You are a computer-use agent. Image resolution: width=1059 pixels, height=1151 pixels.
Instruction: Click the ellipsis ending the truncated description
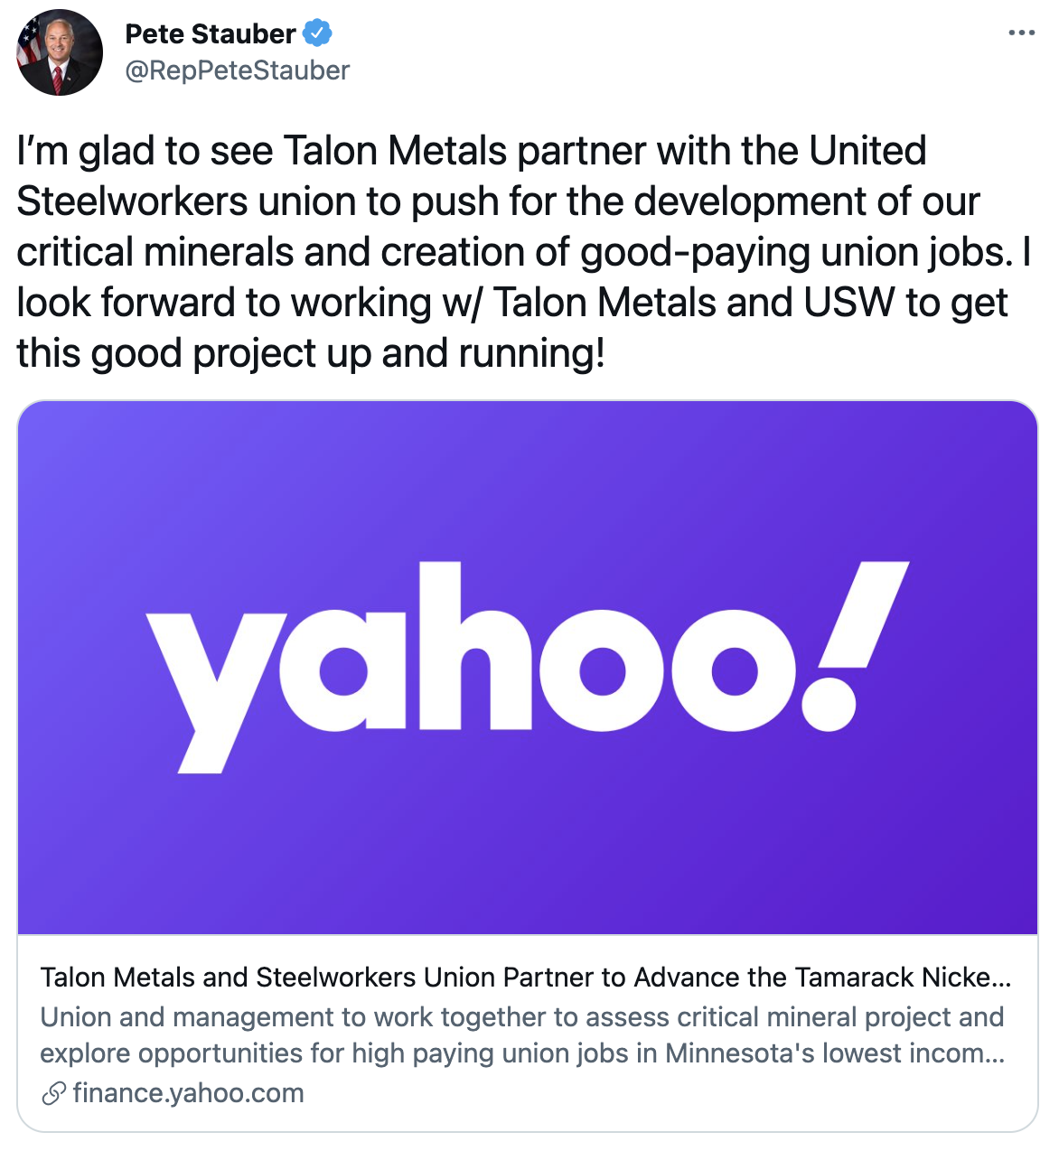pos(994,1055)
